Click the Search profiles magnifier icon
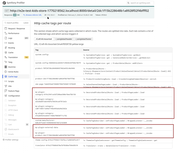Viewport: 178px width, 153px height. (5, 23)
